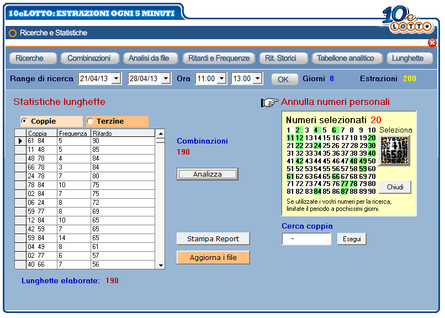Sort by the Coppia column header
Viewport: 445px width, 318px height.
coord(42,133)
